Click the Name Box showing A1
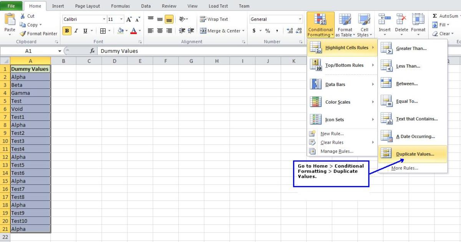The width and height of the screenshot is (461, 242). tap(29, 51)
